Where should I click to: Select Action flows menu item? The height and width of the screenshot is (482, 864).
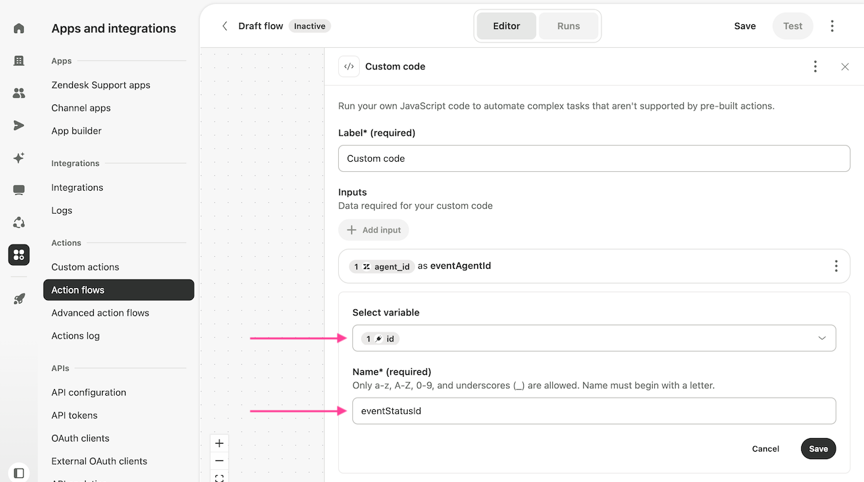tap(119, 290)
